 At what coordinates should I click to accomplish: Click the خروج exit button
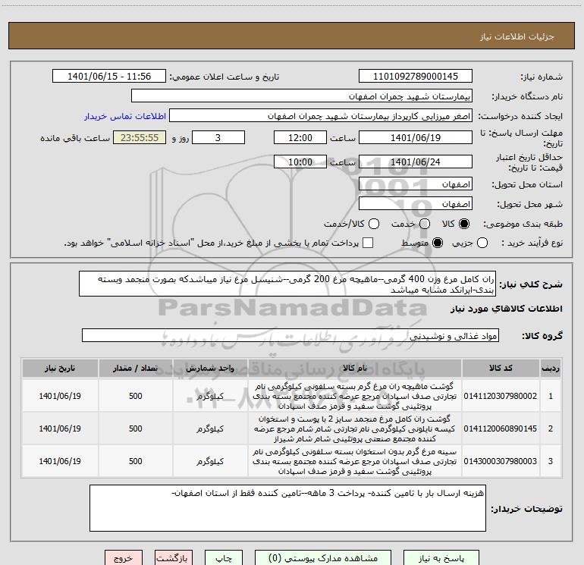(x=124, y=558)
